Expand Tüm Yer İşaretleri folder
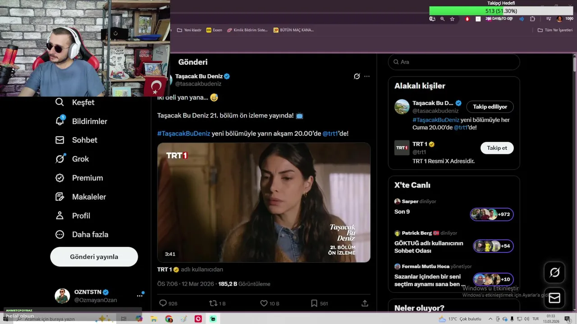Image resolution: width=577 pixels, height=324 pixels. 555,30
